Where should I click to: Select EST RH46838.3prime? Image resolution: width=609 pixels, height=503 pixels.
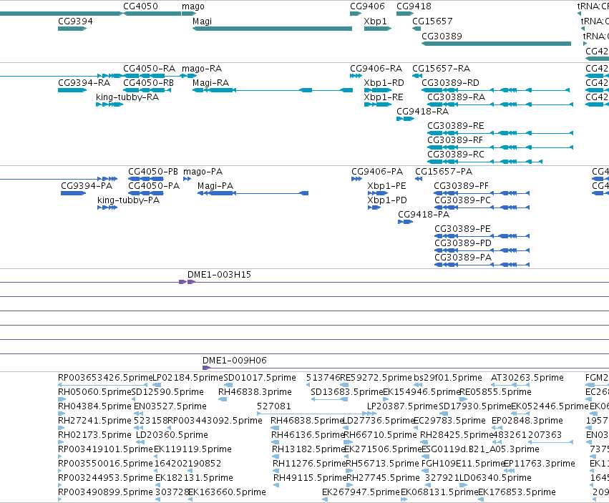pos(255,392)
